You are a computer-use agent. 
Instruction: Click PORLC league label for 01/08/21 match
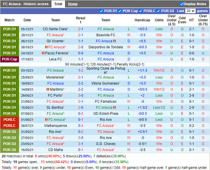[x=9, y=119]
